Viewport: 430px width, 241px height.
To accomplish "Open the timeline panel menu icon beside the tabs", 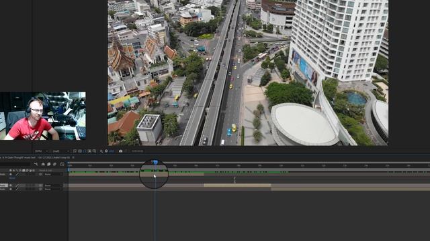I will (x=73, y=158).
